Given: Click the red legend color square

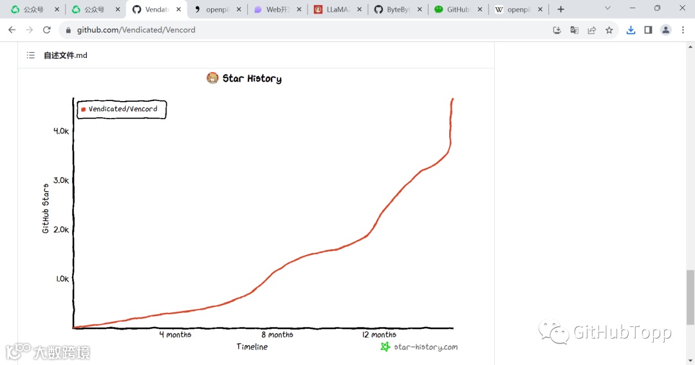Looking at the screenshot, I should tap(83, 109).
